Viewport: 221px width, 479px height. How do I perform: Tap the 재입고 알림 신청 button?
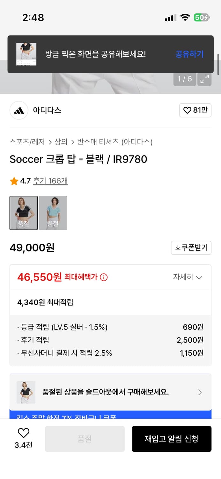coord(172,438)
